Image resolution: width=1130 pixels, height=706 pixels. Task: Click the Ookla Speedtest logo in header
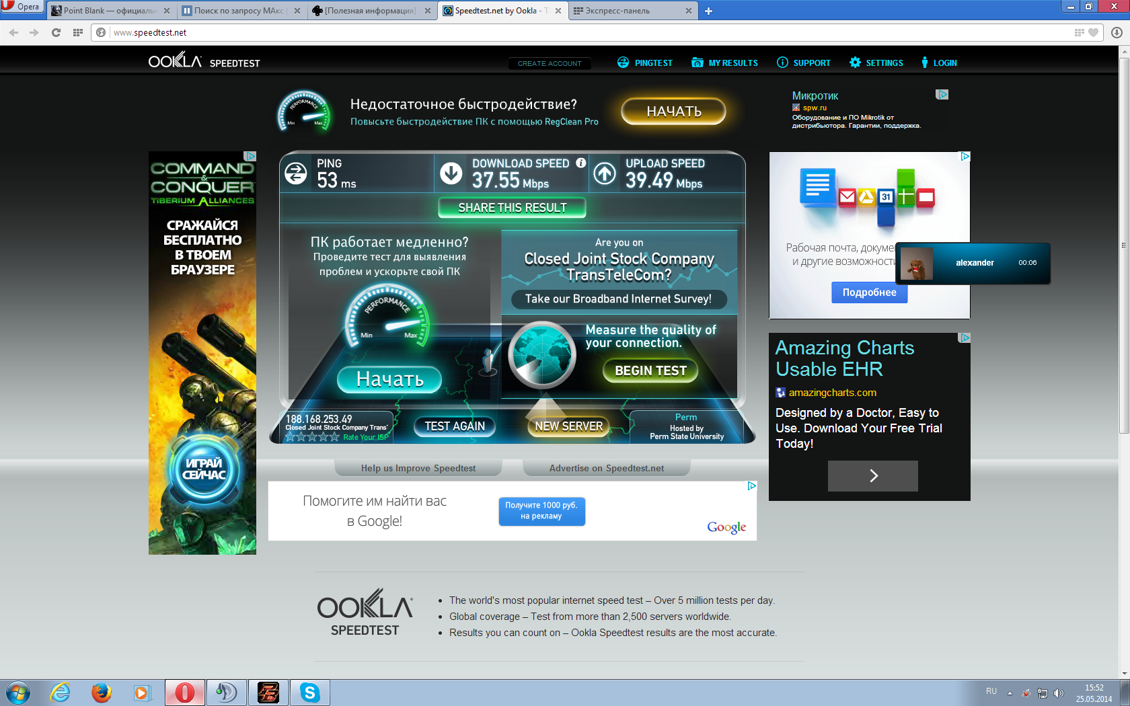(x=204, y=62)
